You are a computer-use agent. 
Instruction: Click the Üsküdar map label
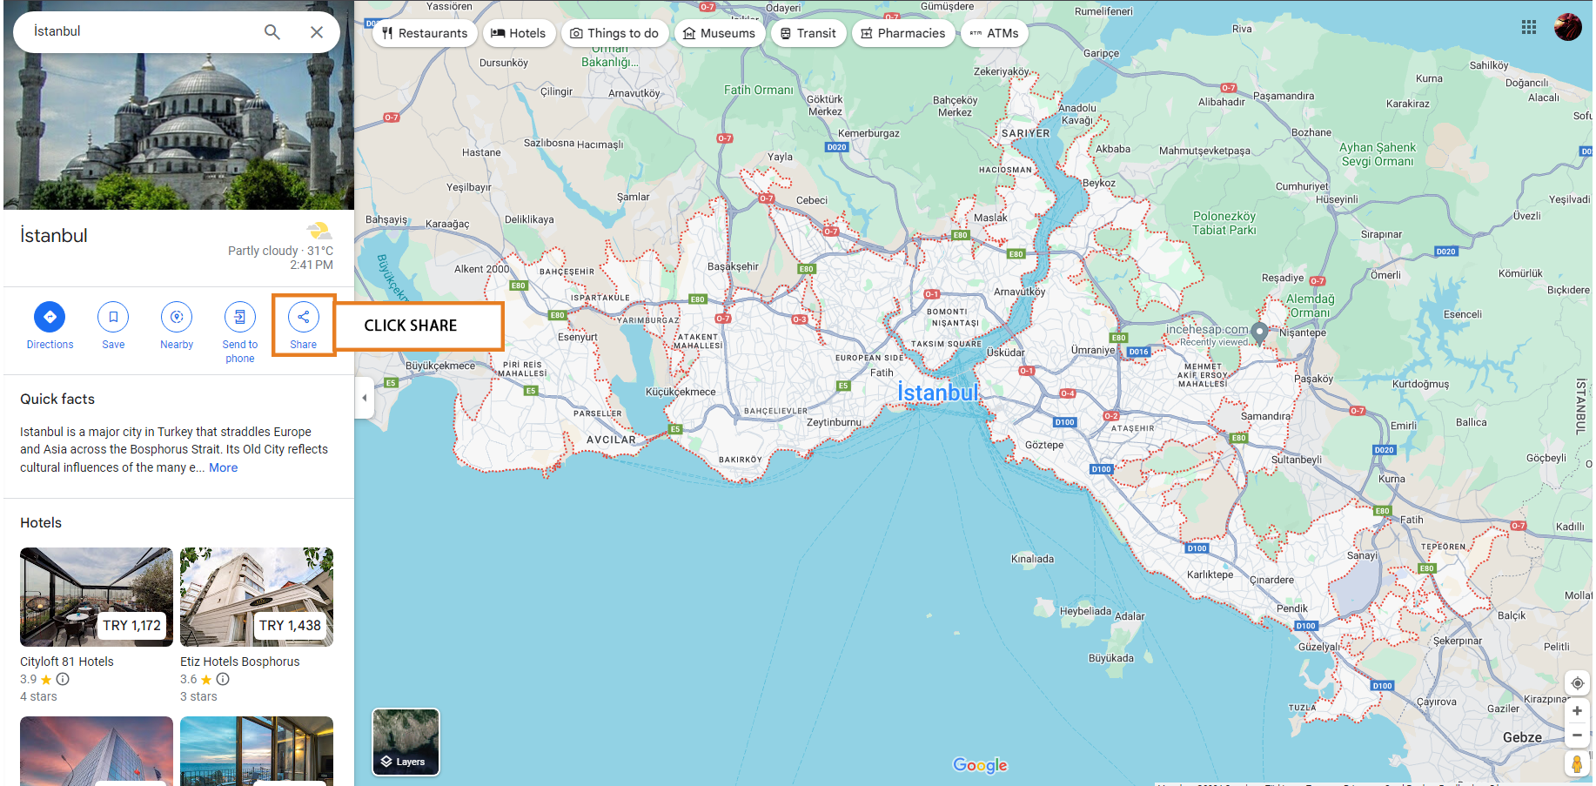click(1006, 353)
